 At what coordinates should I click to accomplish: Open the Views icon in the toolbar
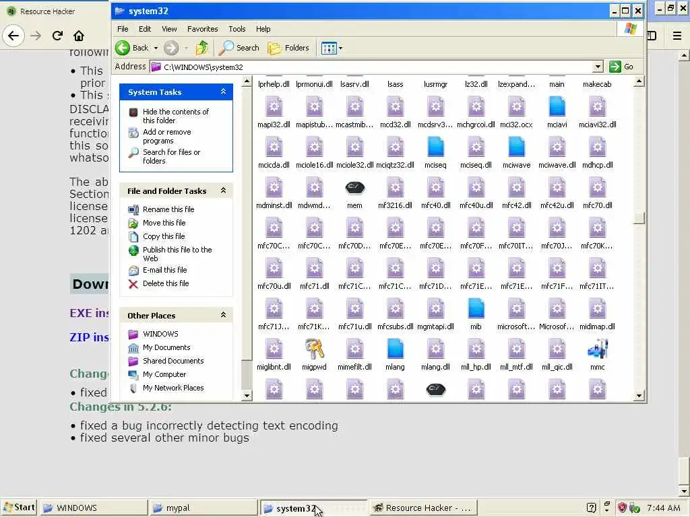pos(329,48)
